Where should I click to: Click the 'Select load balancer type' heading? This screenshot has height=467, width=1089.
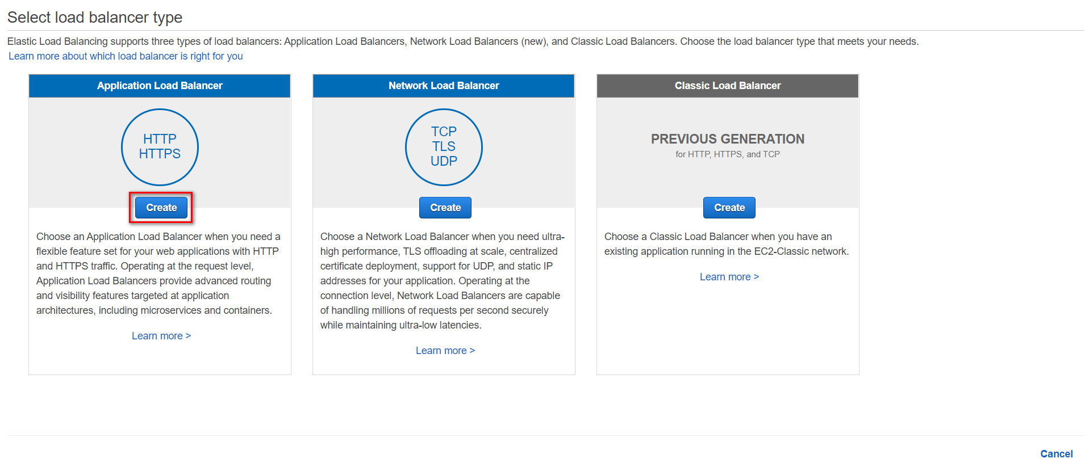[x=95, y=18]
